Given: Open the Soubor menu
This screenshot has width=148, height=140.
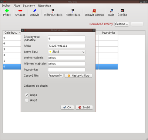Looking at the screenshot, I should (6, 6).
